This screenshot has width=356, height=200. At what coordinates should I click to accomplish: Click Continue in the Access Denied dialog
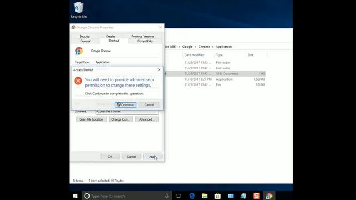point(126,105)
